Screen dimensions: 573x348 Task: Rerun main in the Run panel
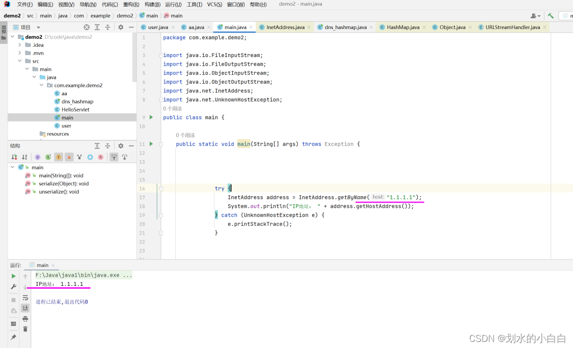[14, 276]
